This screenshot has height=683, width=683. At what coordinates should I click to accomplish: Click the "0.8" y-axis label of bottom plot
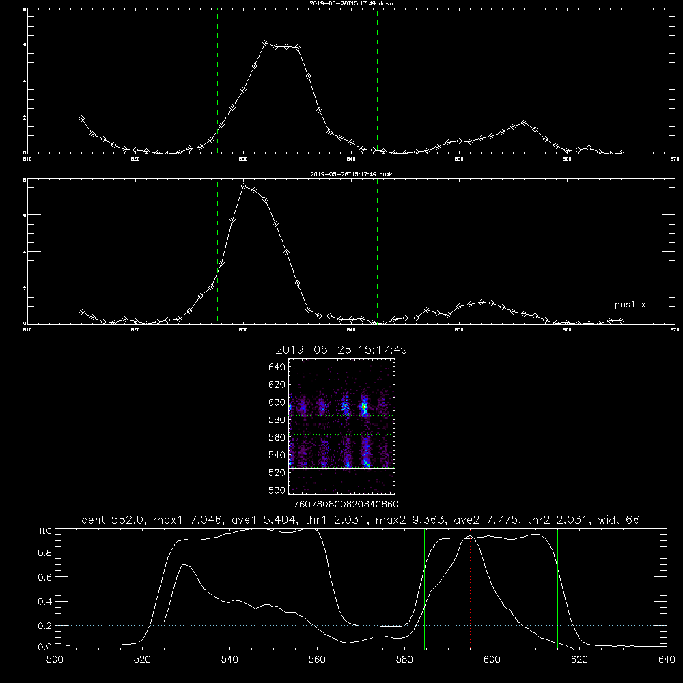tap(45, 553)
